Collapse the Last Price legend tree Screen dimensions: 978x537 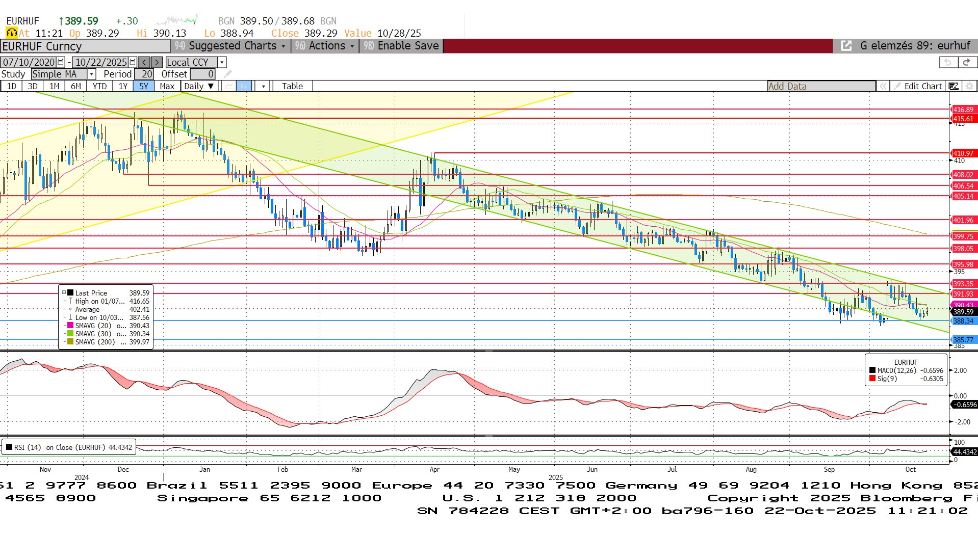click(x=64, y=293)
